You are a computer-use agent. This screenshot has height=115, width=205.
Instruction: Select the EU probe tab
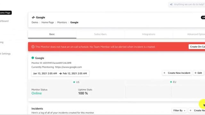pos(173,82)
